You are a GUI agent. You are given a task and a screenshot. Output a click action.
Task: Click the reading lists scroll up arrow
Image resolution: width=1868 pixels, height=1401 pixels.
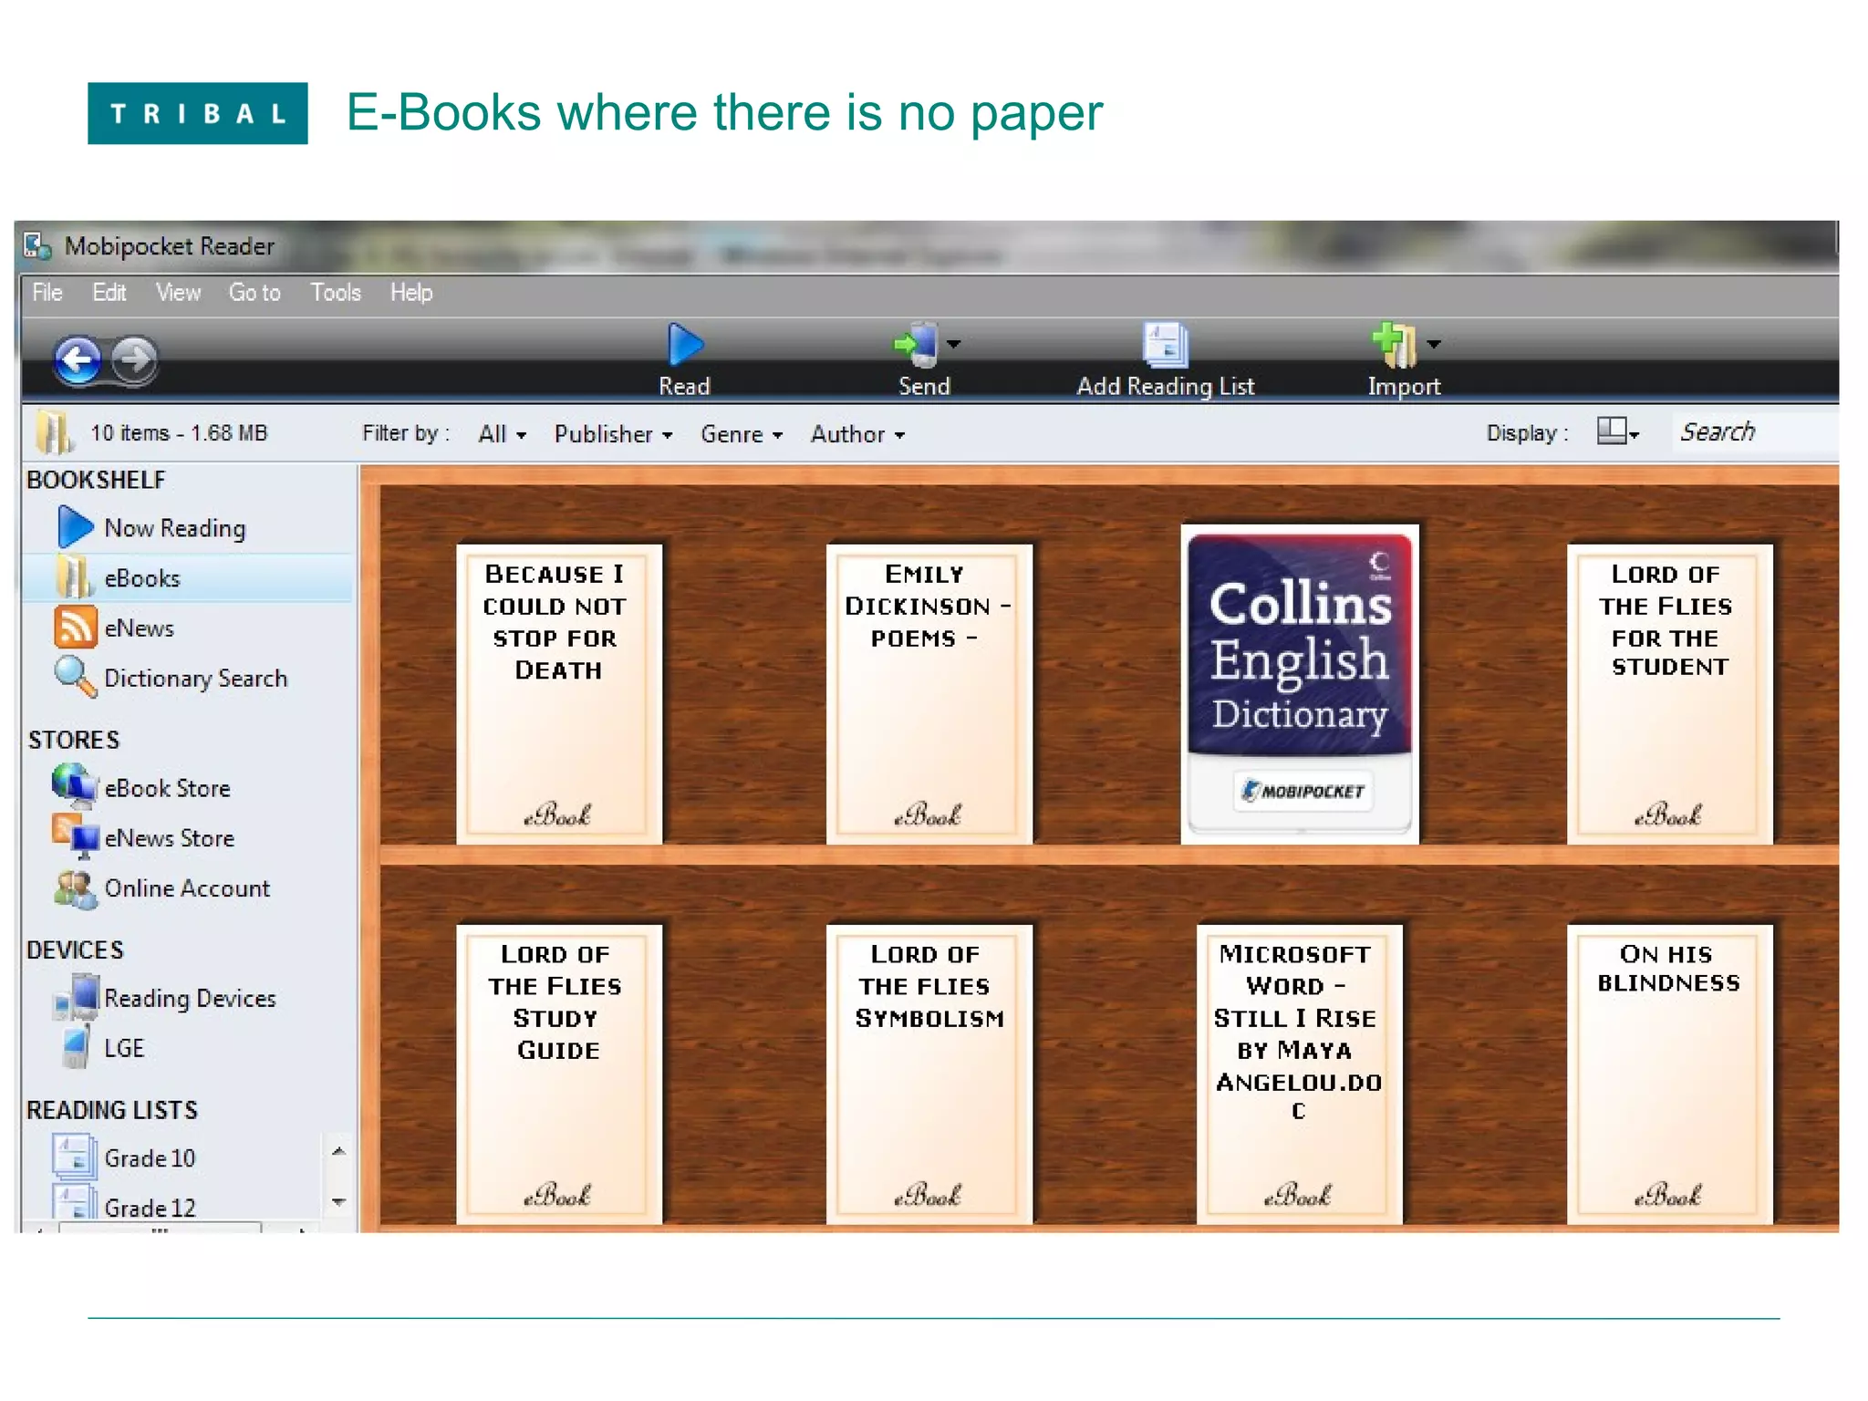click(338, 1151)
